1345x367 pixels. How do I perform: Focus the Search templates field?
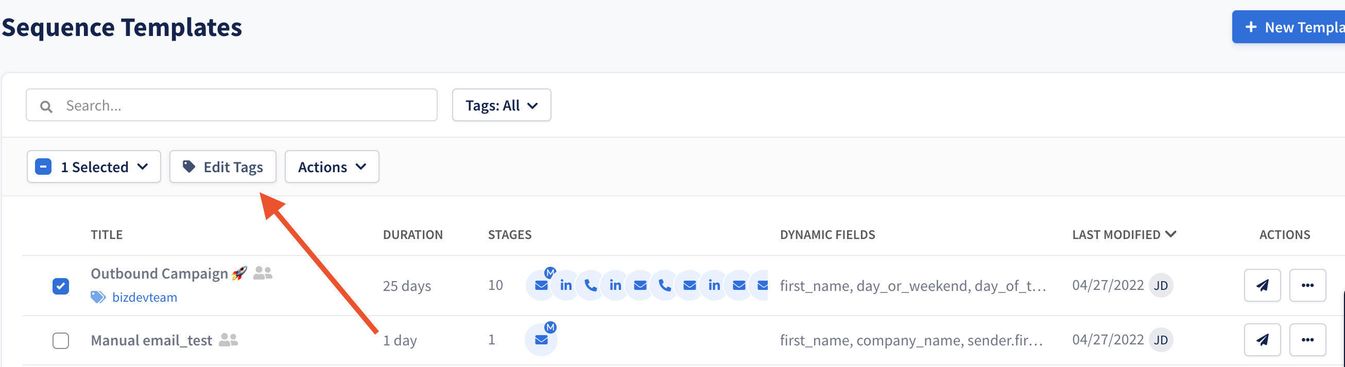coord(232,105)
